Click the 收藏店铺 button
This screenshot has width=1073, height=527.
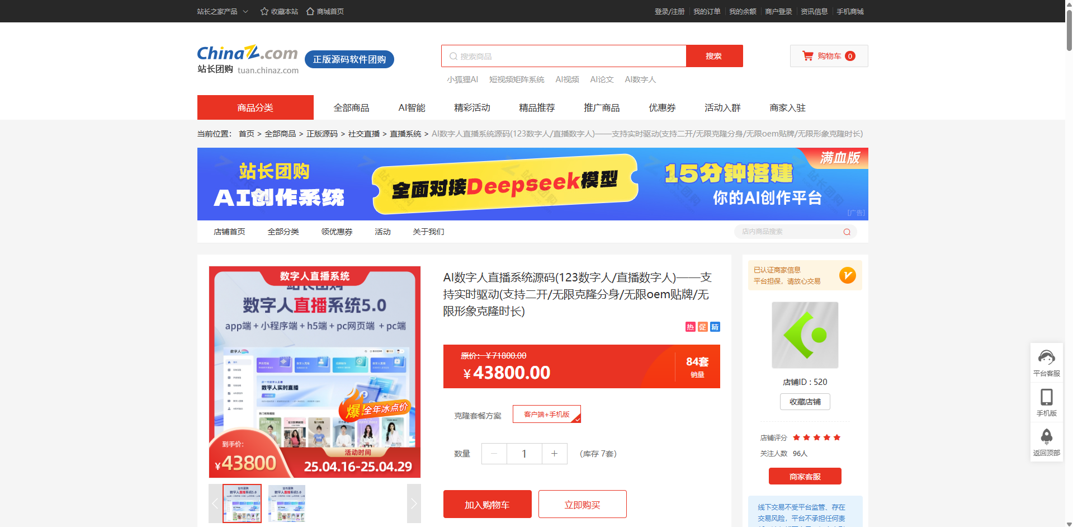click(x=805, y=402)
